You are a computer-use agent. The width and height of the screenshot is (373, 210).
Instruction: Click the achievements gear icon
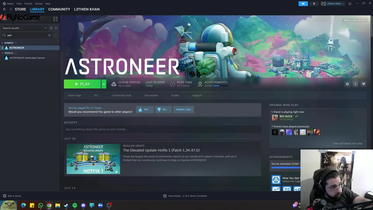click(x=200, y=84)
